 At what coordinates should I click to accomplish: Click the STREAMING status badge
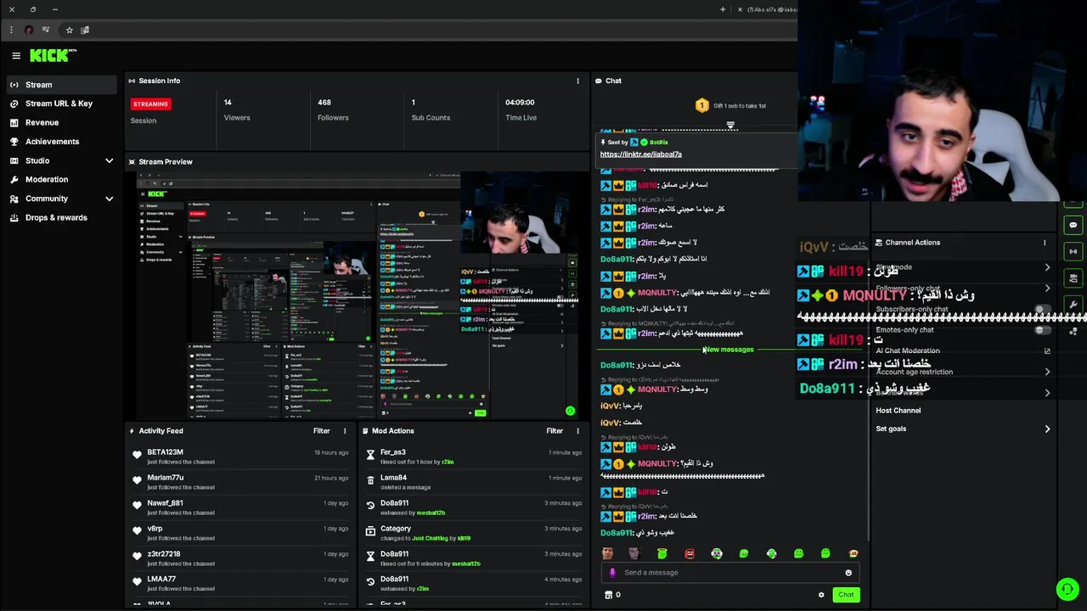pos(150,104)
